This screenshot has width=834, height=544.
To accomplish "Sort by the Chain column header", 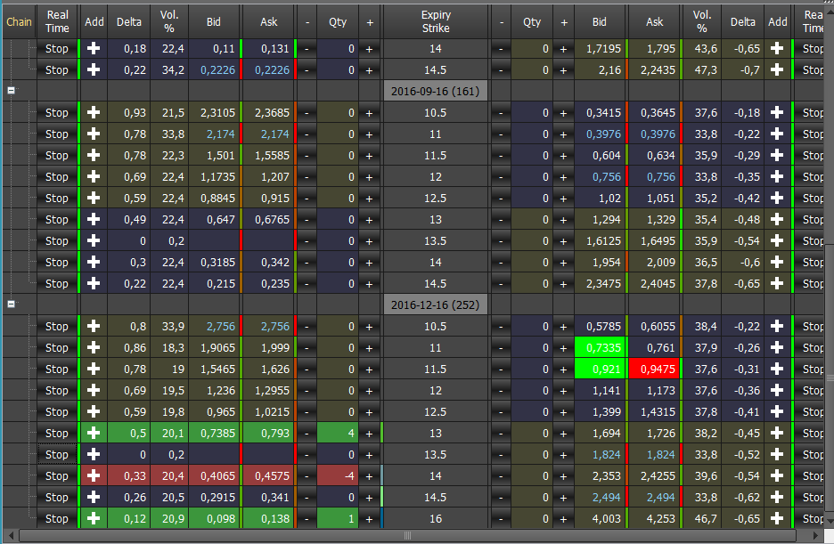I will (x=19, y=21).
